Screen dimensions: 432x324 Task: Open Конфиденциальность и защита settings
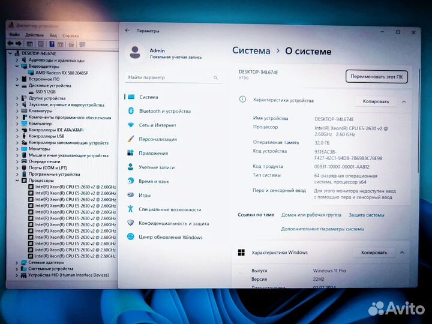pyautogui.click(x=172, y=223)
